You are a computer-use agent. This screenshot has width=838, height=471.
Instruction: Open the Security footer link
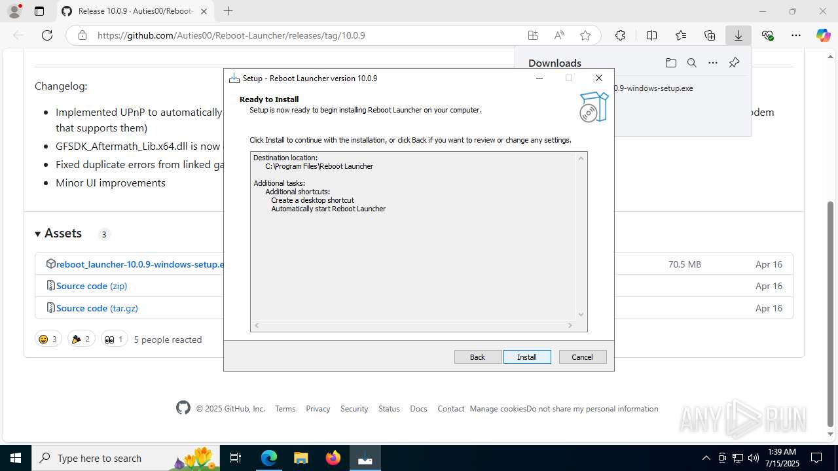[354, 408]
